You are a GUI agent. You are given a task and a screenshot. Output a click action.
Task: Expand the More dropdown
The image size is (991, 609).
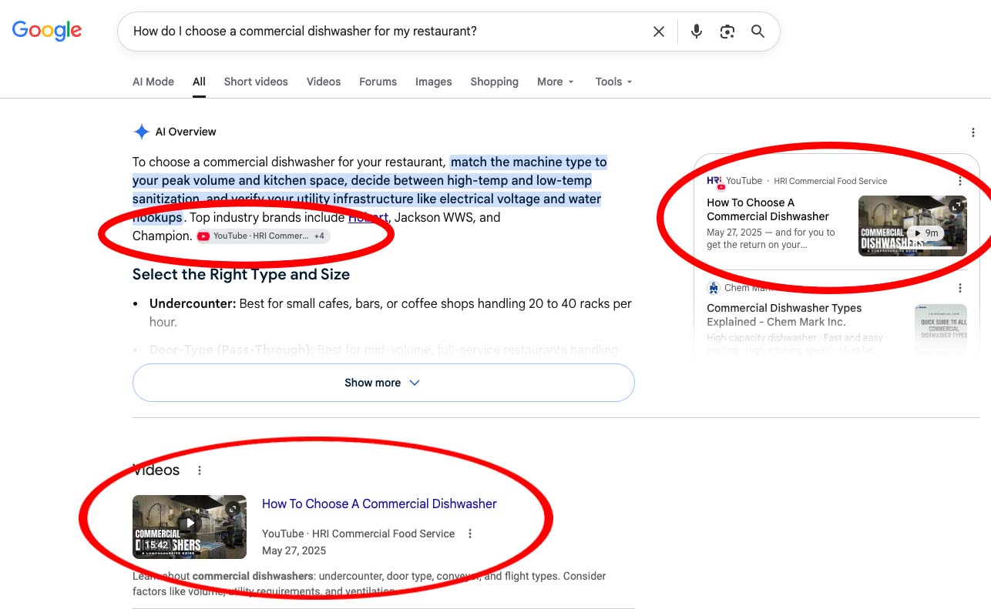556,82
